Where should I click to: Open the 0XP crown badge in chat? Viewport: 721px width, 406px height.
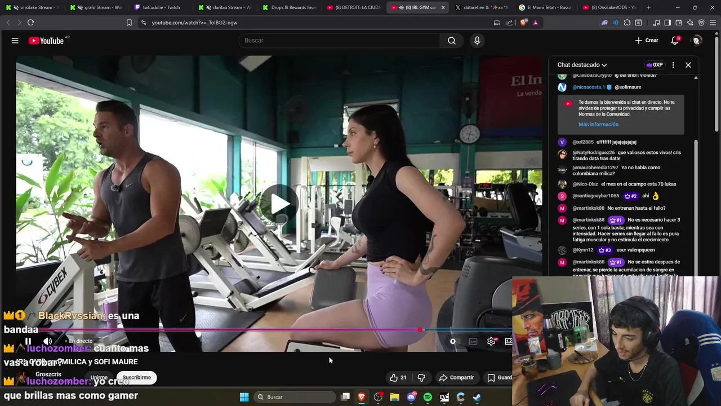point(655,65)
